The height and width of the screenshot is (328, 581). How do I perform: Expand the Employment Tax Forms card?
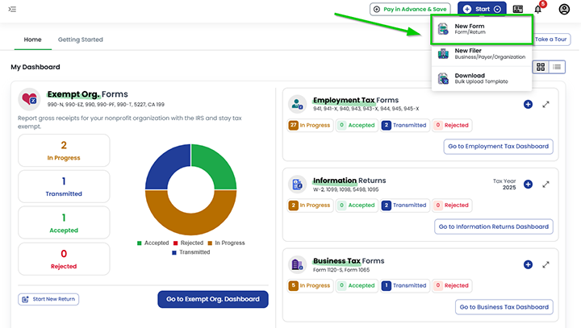tap(545, 105)
